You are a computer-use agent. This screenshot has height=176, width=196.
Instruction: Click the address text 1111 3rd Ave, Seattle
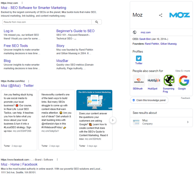point(19,172)
